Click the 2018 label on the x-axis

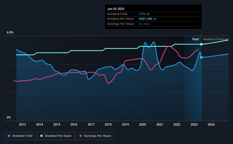[x=108, y=124]
